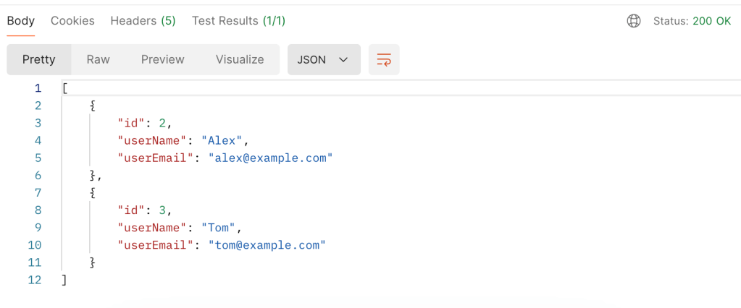Open the Headers (5) tab
Viewport: 741px width, 308px height.
click(x=143, y=21)
